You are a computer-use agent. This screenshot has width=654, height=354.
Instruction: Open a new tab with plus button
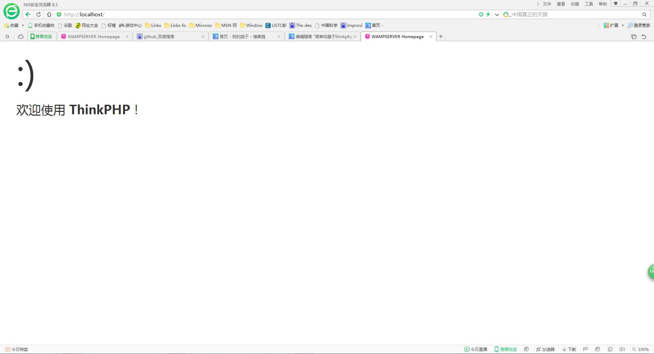click(x=441, y=37)
